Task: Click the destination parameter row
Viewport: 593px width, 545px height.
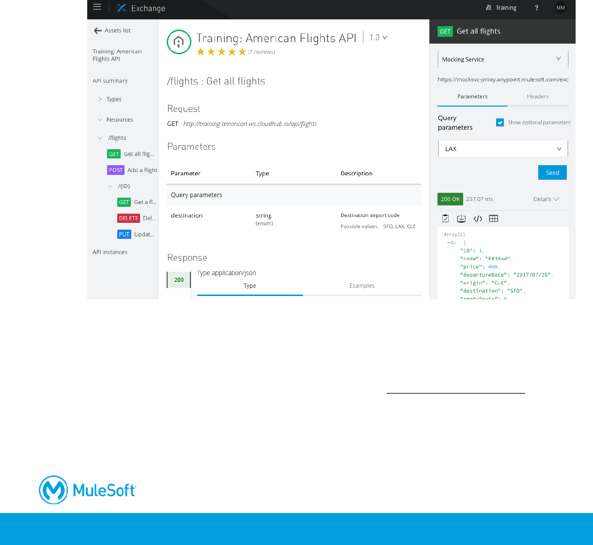Action: (x=294, y=221)
